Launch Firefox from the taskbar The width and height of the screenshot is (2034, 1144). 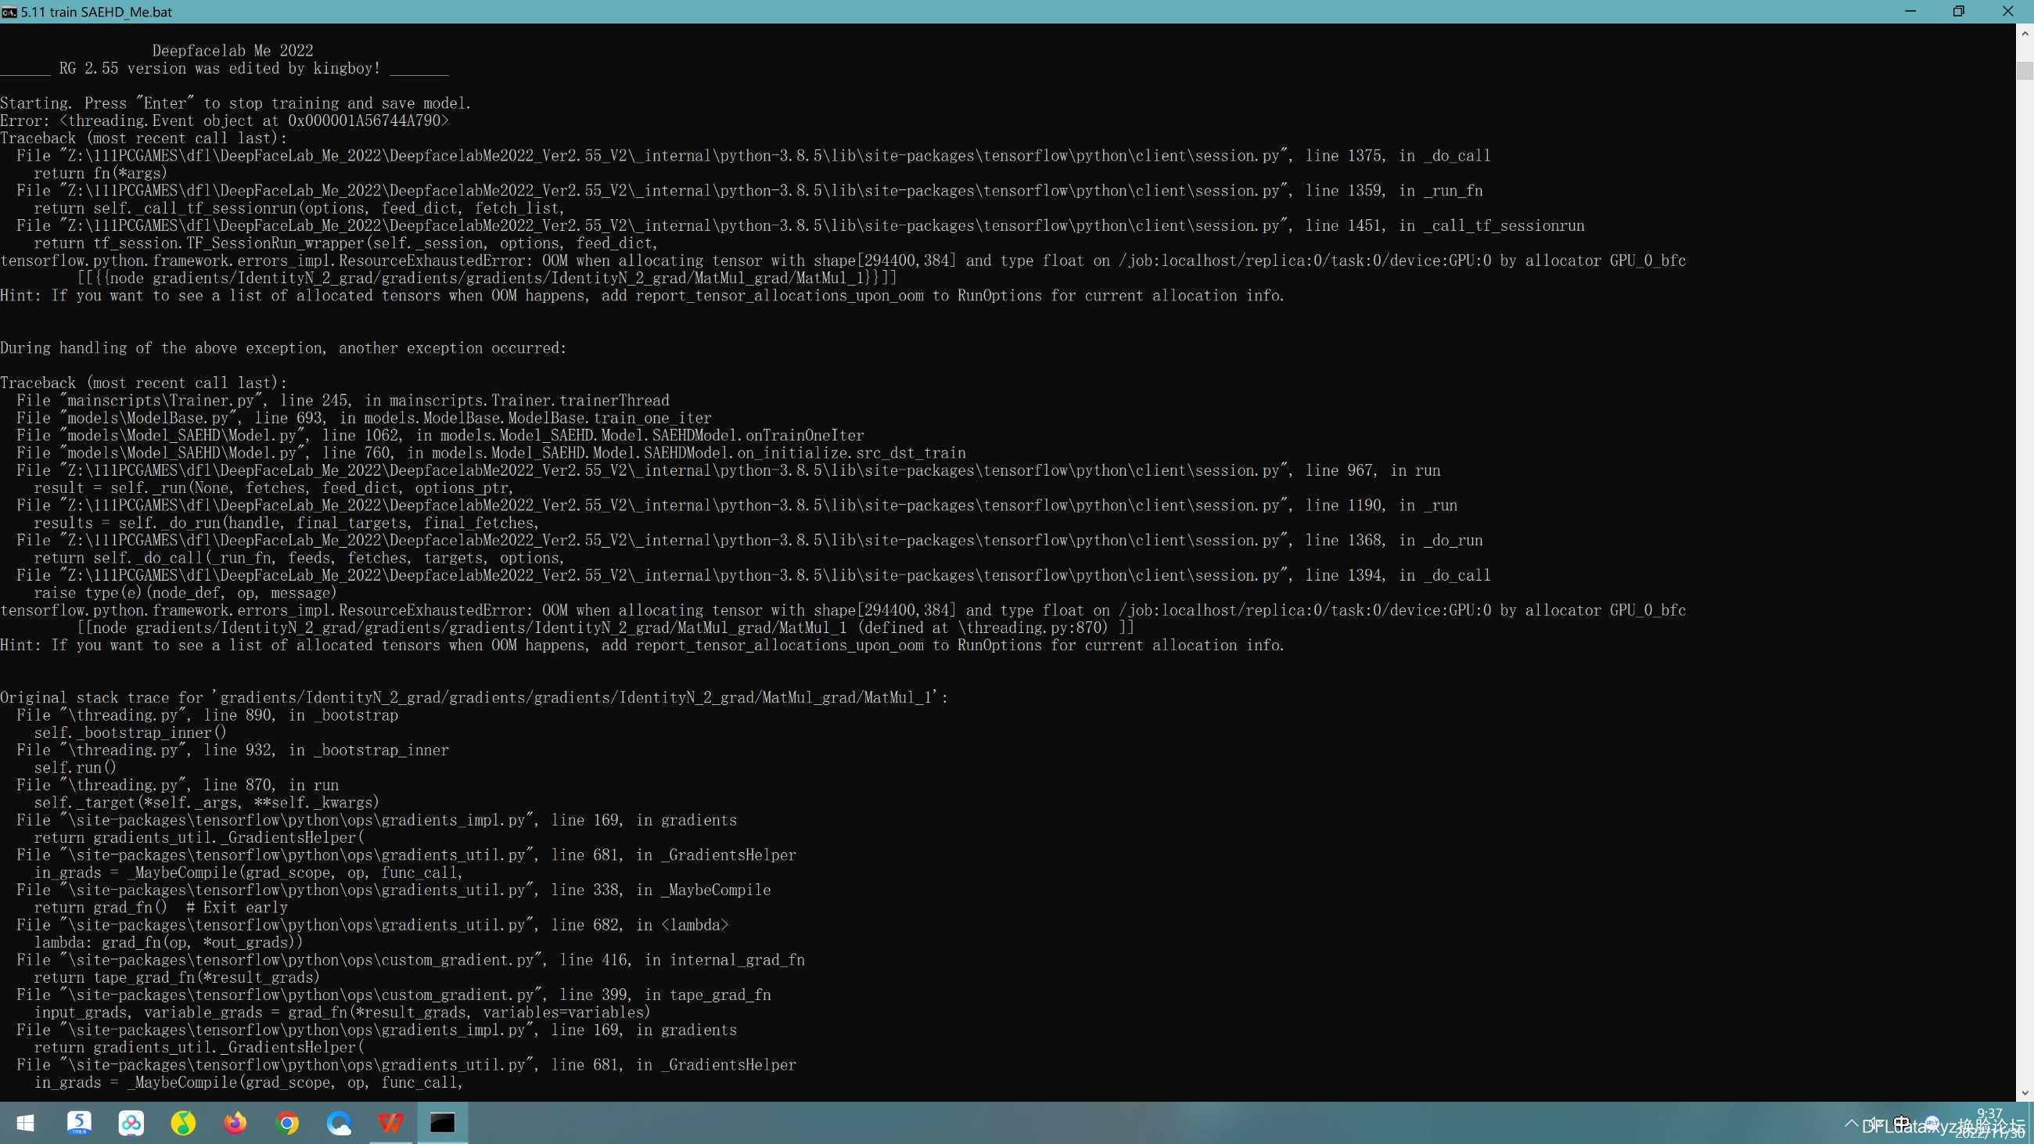click(235, 1123)
